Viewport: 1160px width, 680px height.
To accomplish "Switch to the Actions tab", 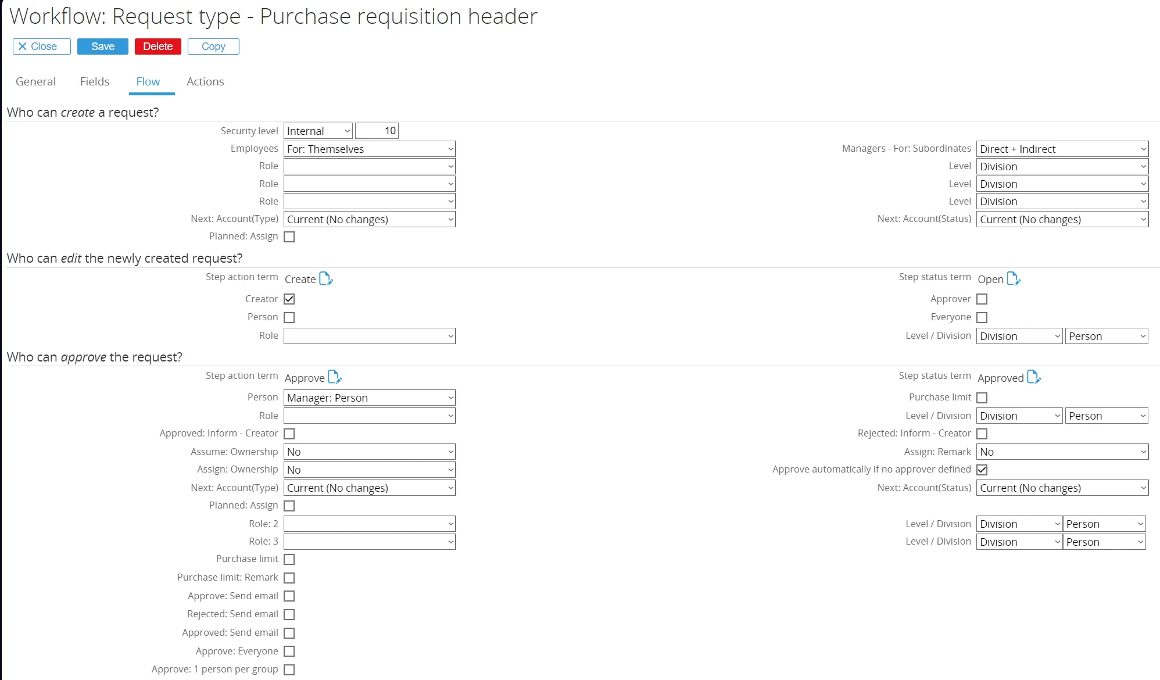I will click(205, 81).
